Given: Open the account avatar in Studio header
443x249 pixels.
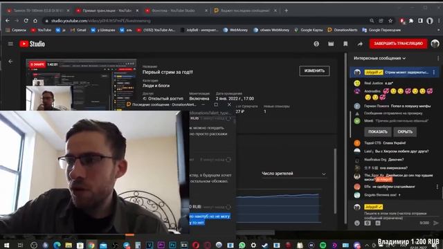Looking at the screenshot, I should (435, 44).
